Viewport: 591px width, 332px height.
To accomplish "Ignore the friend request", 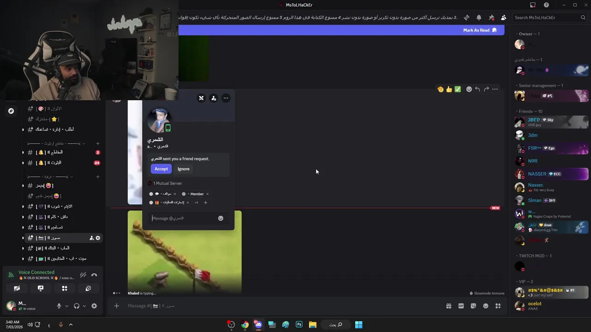I will coord(183,169).
